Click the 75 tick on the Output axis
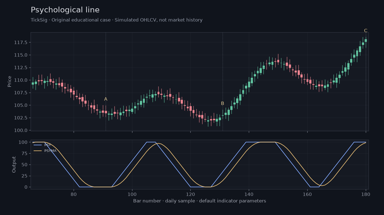 tap(25, 154)
